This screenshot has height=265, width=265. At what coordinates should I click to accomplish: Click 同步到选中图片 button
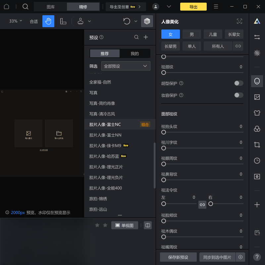[x=217, y=257]
